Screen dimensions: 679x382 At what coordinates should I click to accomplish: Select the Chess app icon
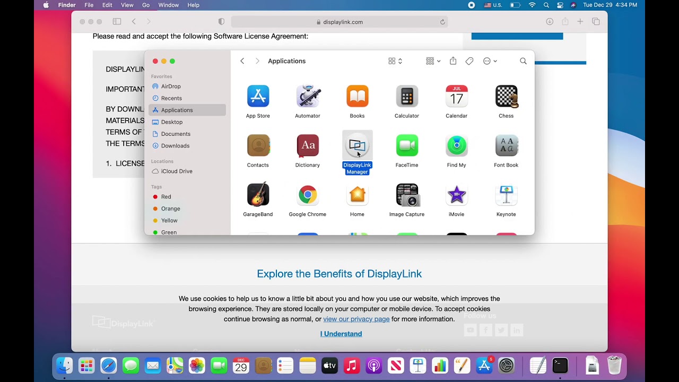tap(506, 96)
